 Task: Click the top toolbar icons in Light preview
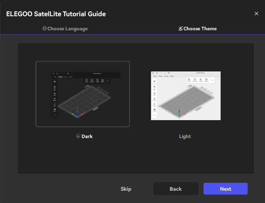[200, 80]
